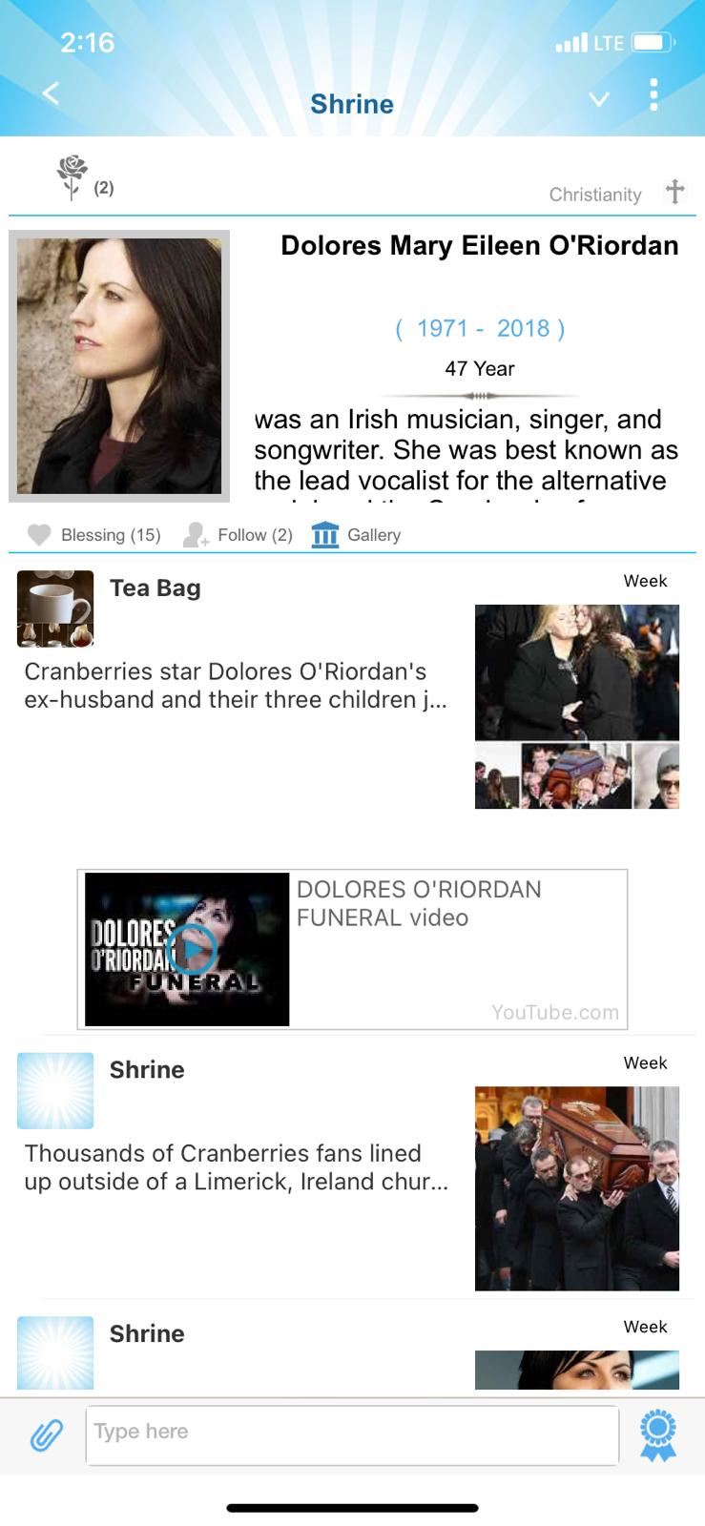
Task: Play the Dolores O'Riordan funeral video
Action: pos(191,948)
